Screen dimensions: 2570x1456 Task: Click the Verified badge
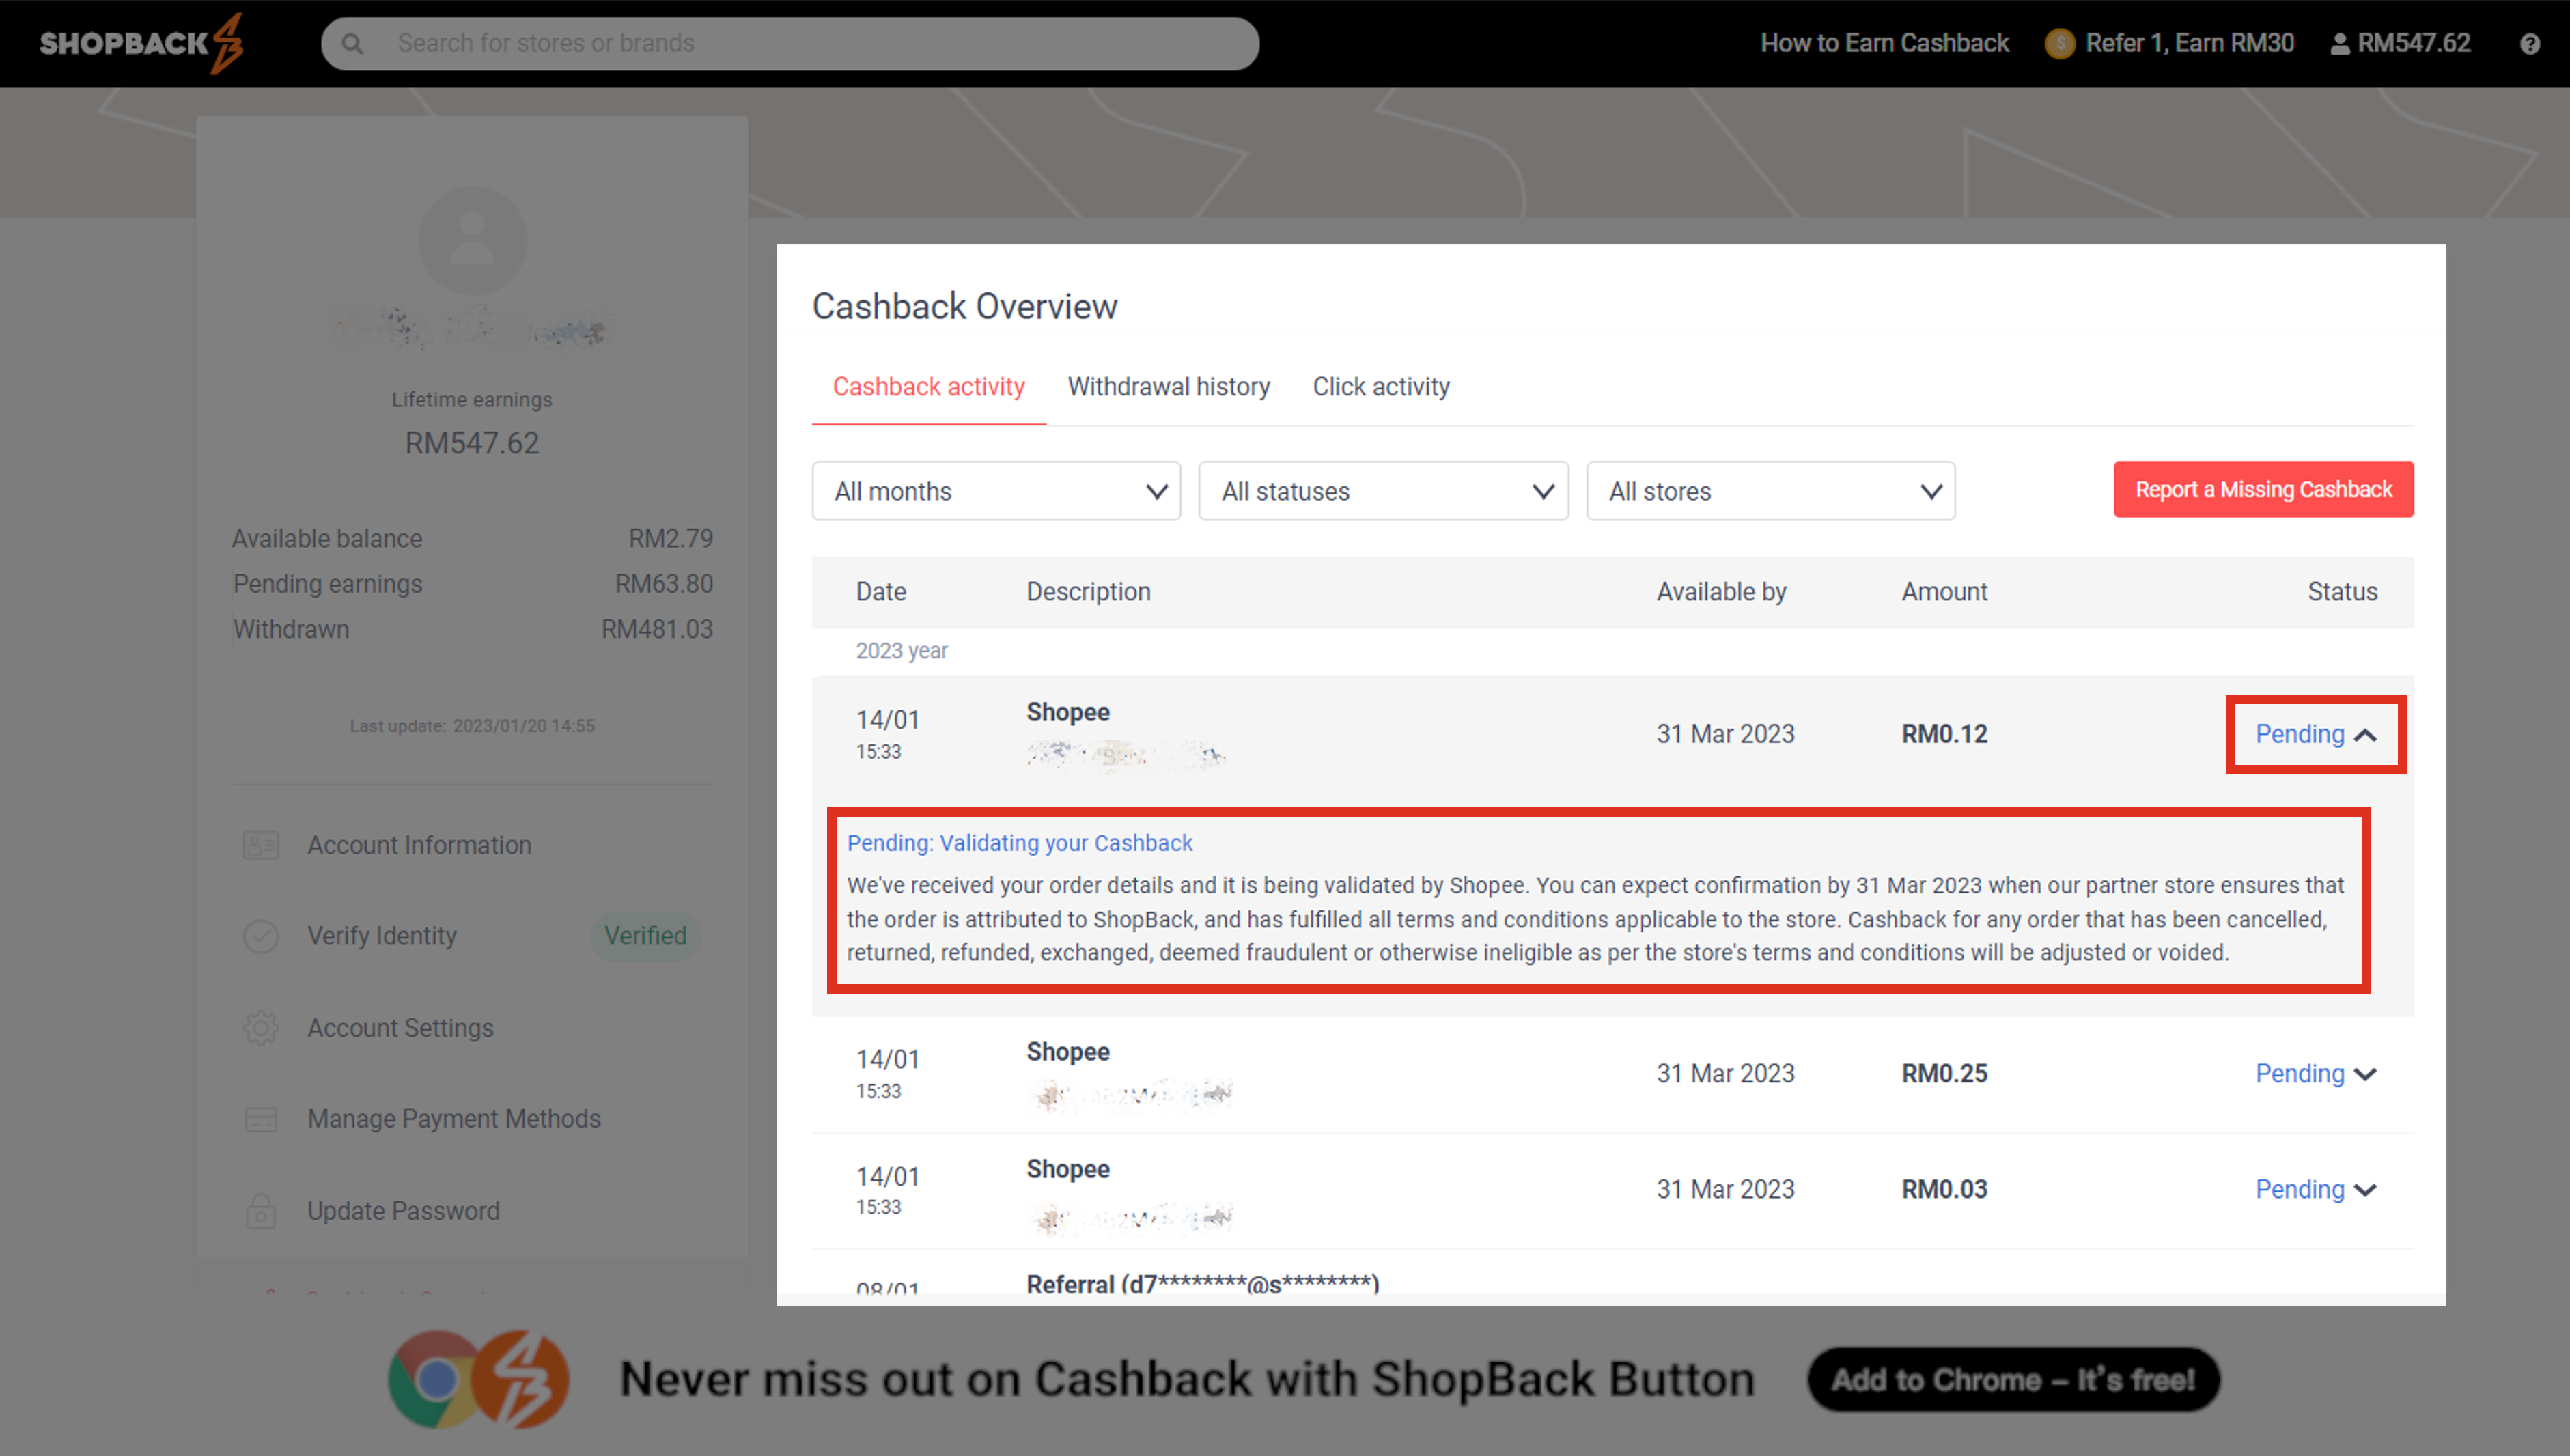coord(645,936)
